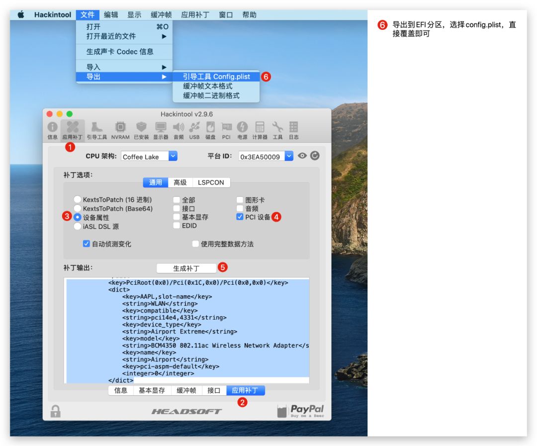Open the 缓冲帧 menu in menu bar
The height and width of the screenshot is (446, 537).
pos(161,15)
